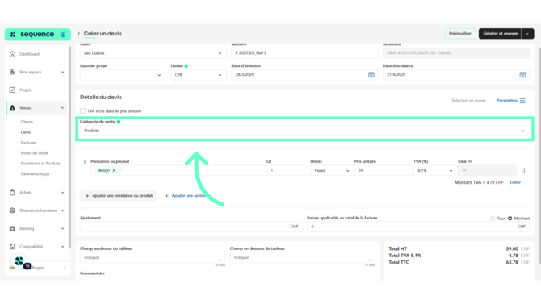Click the Mon espace person icon
541x304 pixels.
coord(12,72)
